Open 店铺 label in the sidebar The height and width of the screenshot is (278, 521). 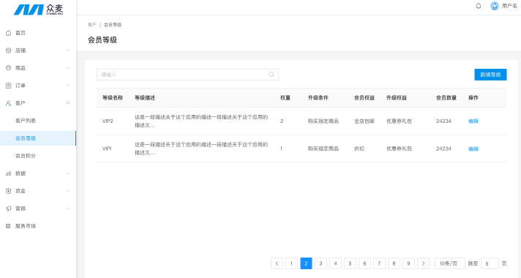(x=20, y=50)
